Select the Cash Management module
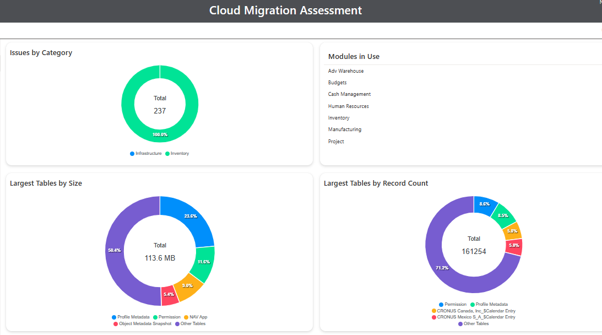The image size is (602, 335). coord(349,94)
